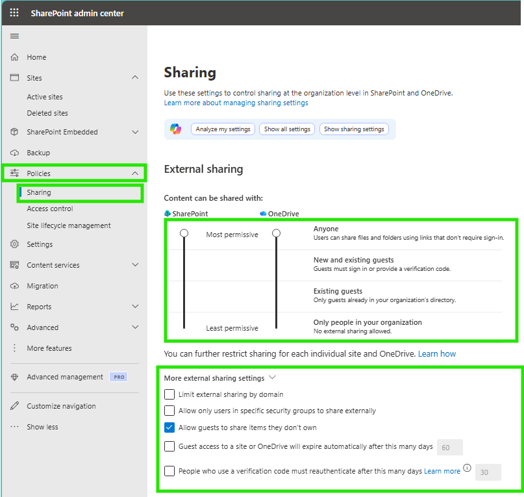Expand the Reports chevron

[x=135, y=307]
